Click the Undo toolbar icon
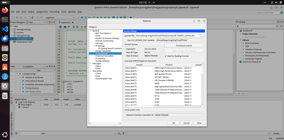The image size is (284, 140). click(38, 18)
